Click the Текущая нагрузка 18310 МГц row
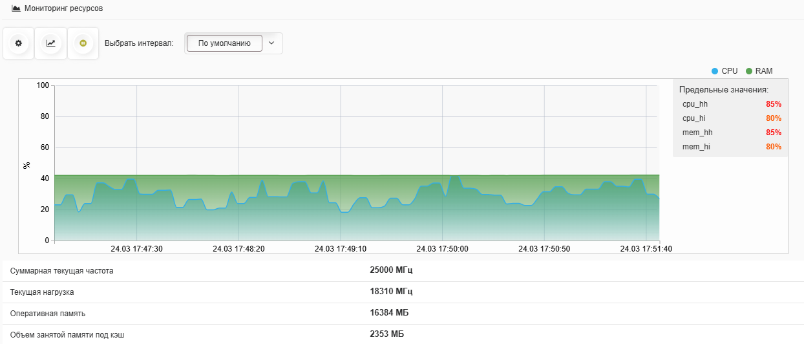 [x=403, y=292]
